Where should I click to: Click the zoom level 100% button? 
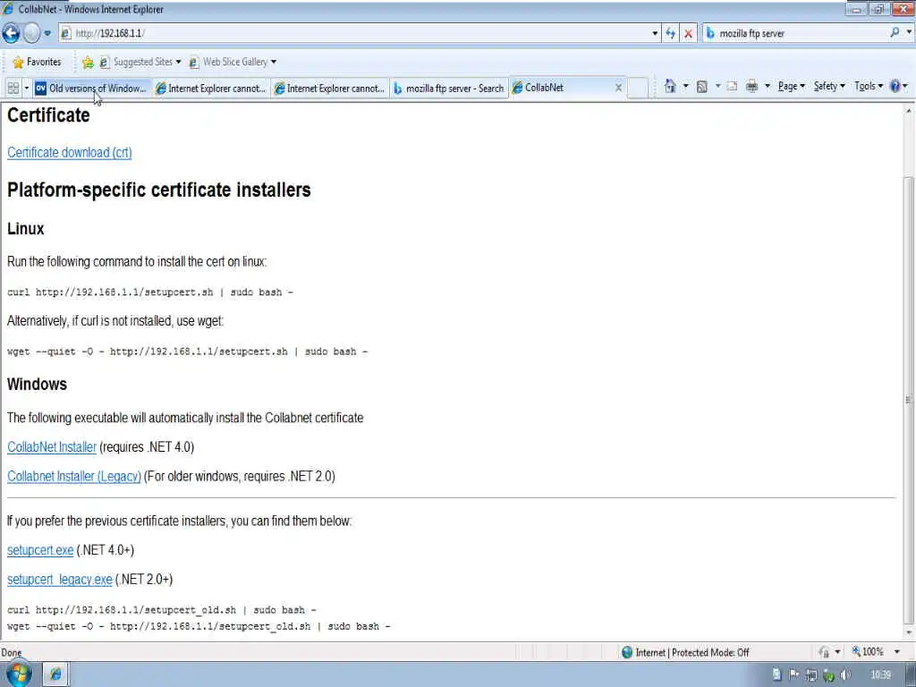point(868,651)
